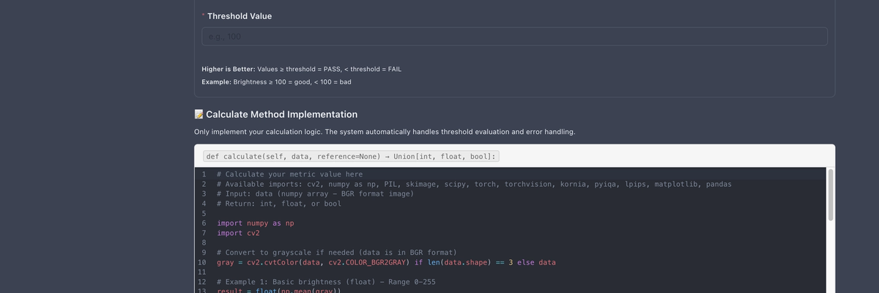Click the 'Available imports' comment line
Screen dimensions: 879x293
click(x=473, y=184)
